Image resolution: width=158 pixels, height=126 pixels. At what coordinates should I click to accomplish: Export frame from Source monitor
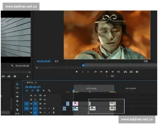[x=15, y=76]
